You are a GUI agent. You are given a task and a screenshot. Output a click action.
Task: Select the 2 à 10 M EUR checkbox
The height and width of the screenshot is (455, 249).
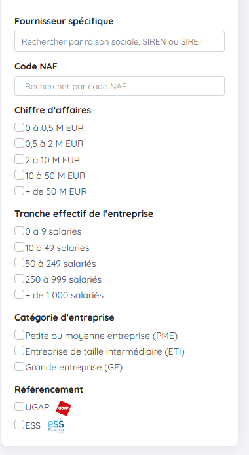click(x=19, y=159)
